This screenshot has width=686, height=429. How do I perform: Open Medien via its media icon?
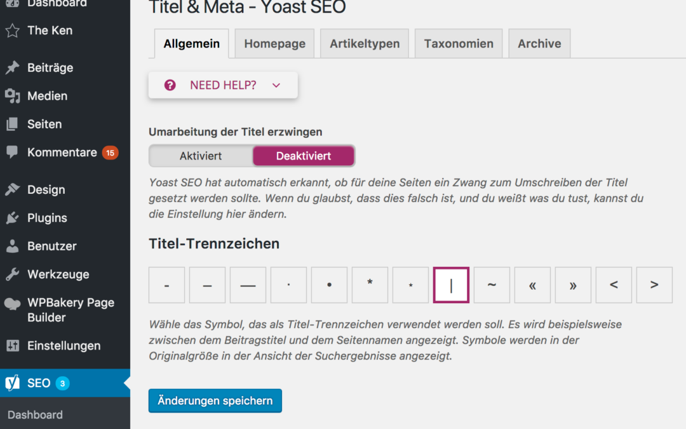coord(13,96)
